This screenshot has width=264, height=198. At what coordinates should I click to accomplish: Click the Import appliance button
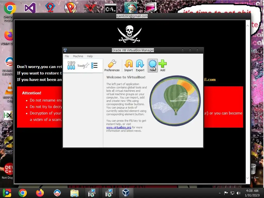click(x=128, y=65)
